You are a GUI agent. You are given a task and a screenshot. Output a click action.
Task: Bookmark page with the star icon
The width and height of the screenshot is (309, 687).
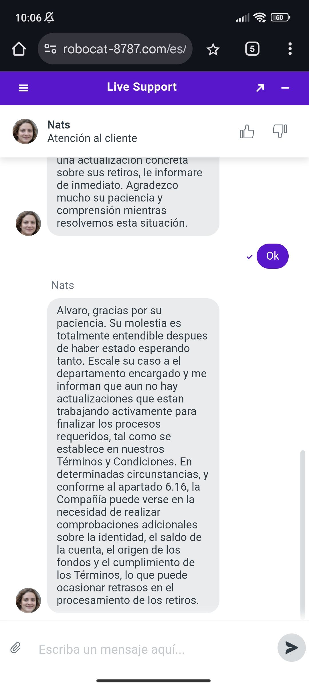[x=213, y=50]
